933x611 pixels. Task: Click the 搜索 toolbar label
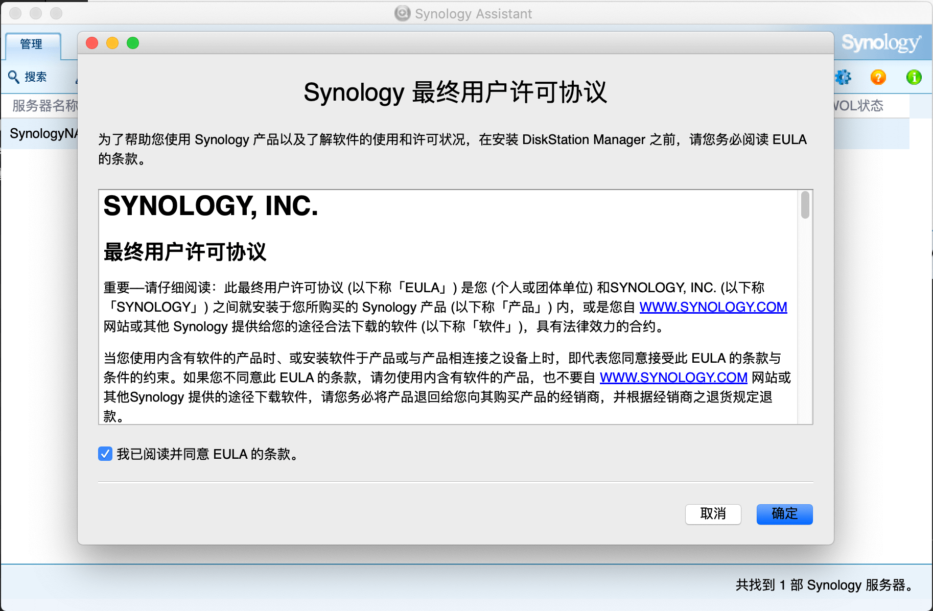click(x=36, y=77)
